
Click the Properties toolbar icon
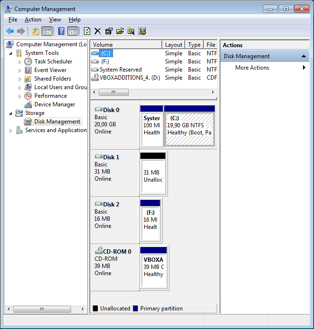pyautogui.click(x=109, y=31)
